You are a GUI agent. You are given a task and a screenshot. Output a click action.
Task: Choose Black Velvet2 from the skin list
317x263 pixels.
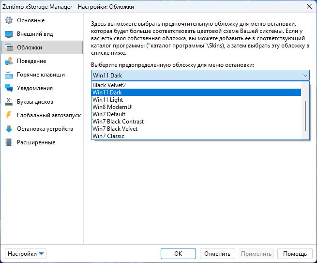point(109,85)
